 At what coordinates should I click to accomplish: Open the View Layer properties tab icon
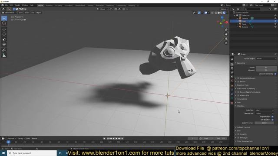coord(232,72)
